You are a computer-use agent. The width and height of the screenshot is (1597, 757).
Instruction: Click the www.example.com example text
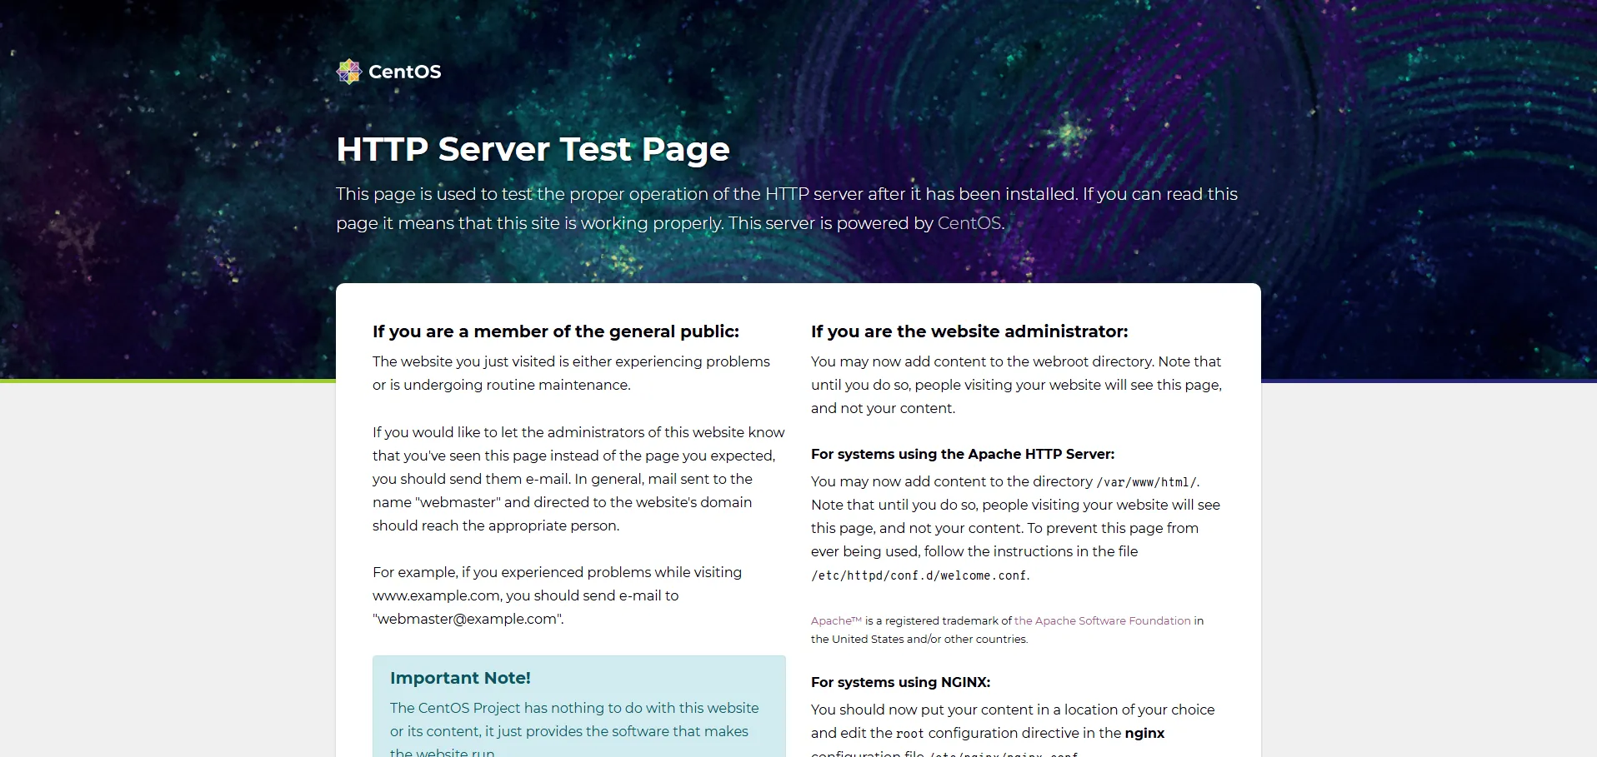pyautogui.click(x=436, y=595)
